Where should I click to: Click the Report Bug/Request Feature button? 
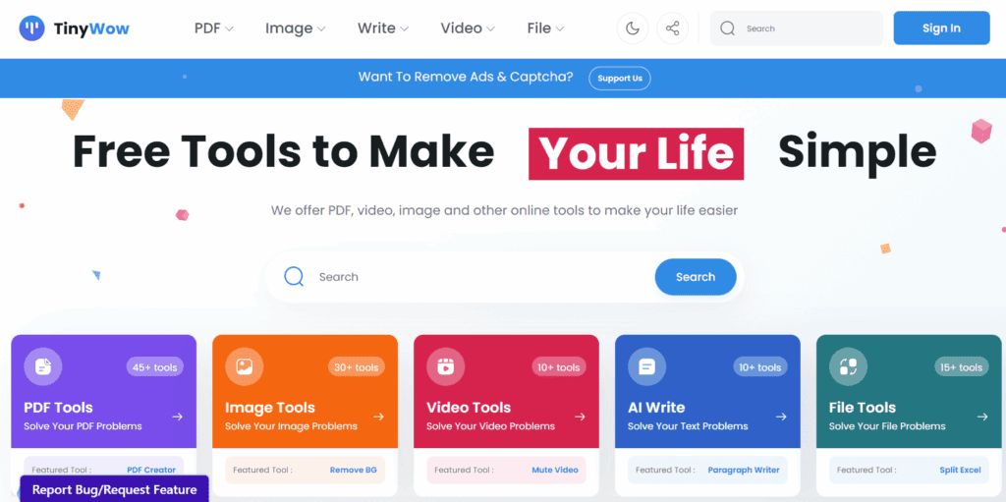pyautogui.click(x=114, y=490)
